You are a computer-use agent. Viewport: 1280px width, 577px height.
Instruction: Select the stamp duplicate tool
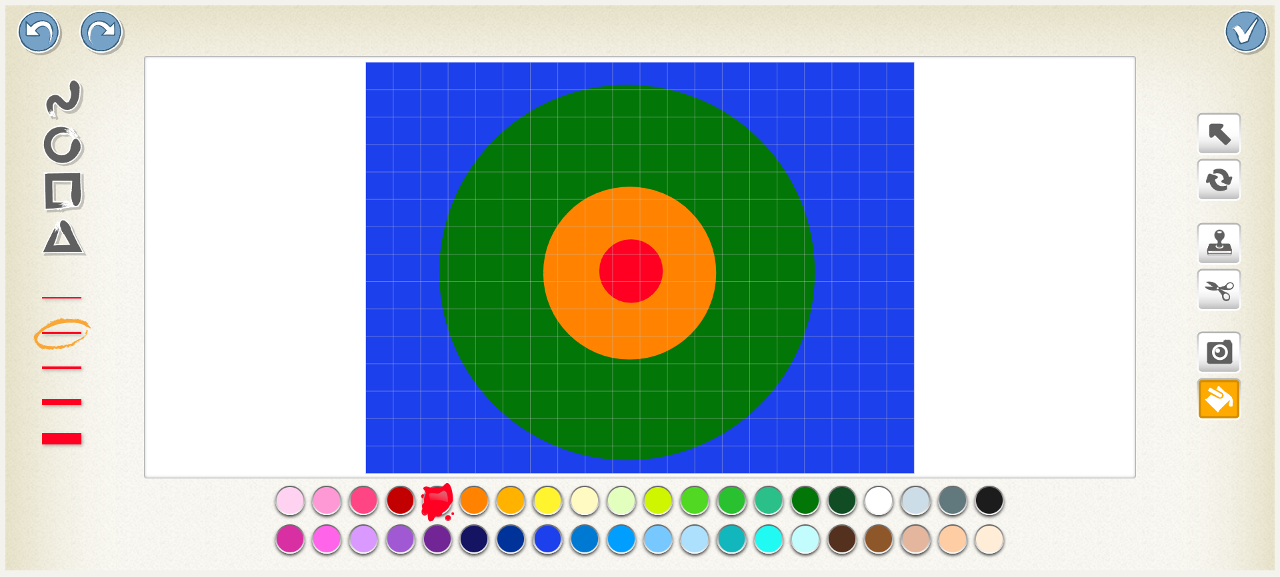pyautogui.click(x=1219, y=244)
